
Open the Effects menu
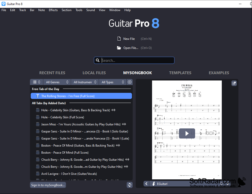[x=53, y=10]
